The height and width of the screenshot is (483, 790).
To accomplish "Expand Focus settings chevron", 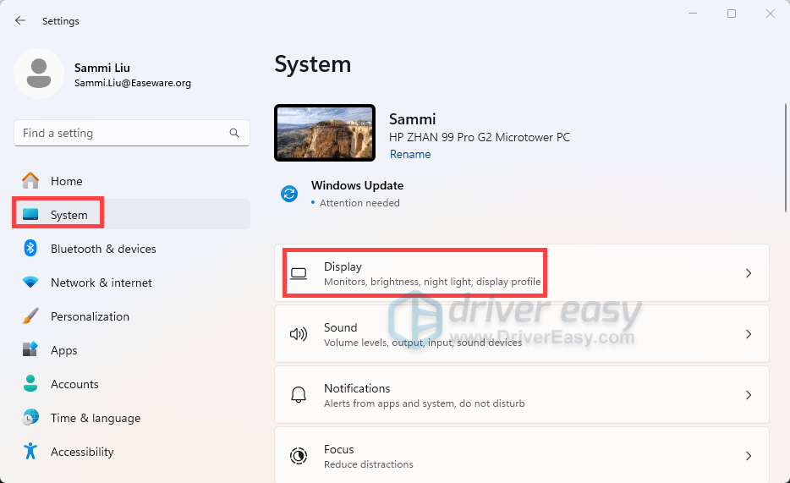I will click(x=748, y=456).
